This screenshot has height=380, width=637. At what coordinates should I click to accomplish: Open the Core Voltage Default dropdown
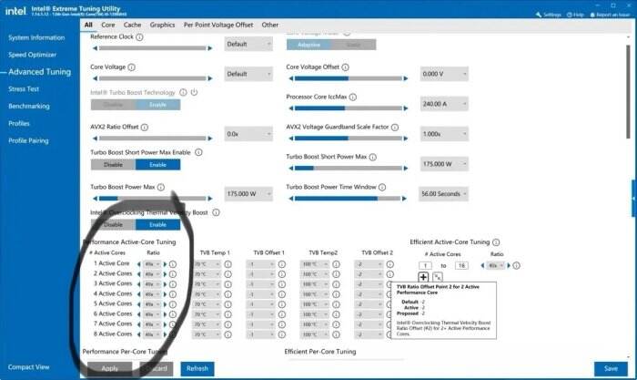(x=248, y=74)
